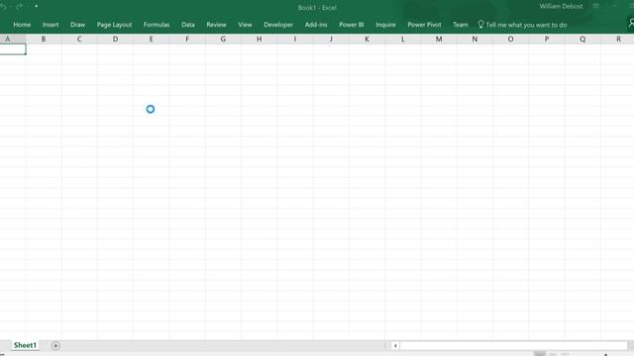634x356 pixels.
Task: Select the column R header
Action: (618, 40)
